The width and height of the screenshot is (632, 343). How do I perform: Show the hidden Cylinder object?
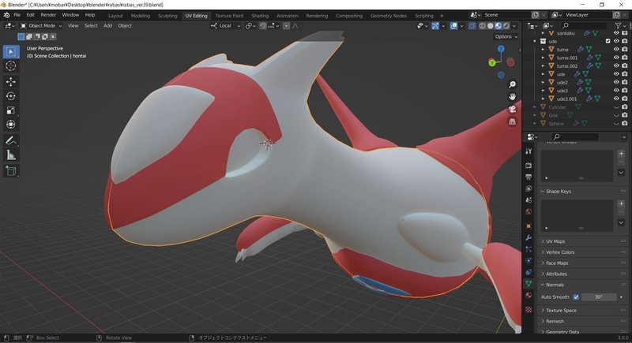click(x=616, y=107)
